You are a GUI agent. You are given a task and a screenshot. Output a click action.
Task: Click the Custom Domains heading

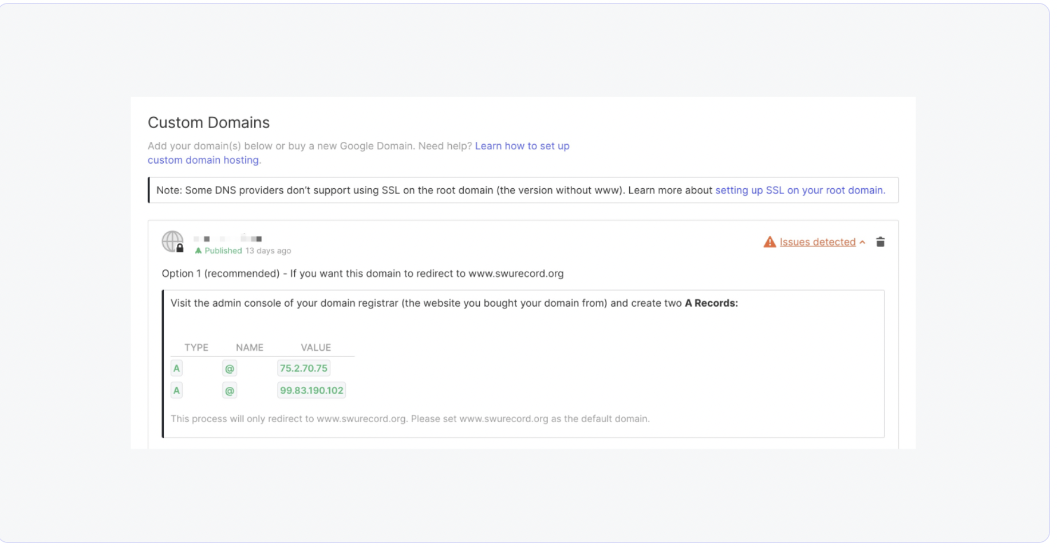(x=208, y=122)
